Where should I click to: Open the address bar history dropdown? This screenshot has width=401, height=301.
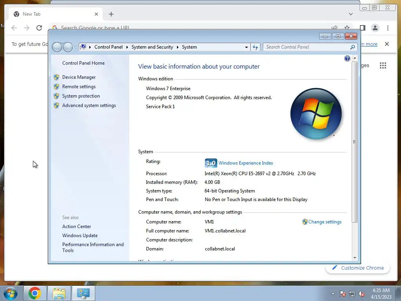click(246, 47)
